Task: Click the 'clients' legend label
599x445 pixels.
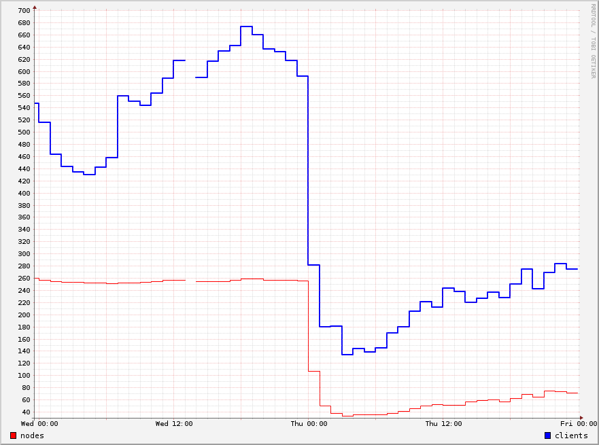Action: coord(571,435)
